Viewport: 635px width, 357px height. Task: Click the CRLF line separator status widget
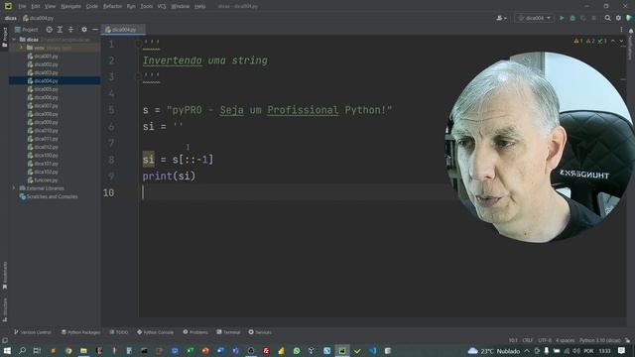pos(528,340)
